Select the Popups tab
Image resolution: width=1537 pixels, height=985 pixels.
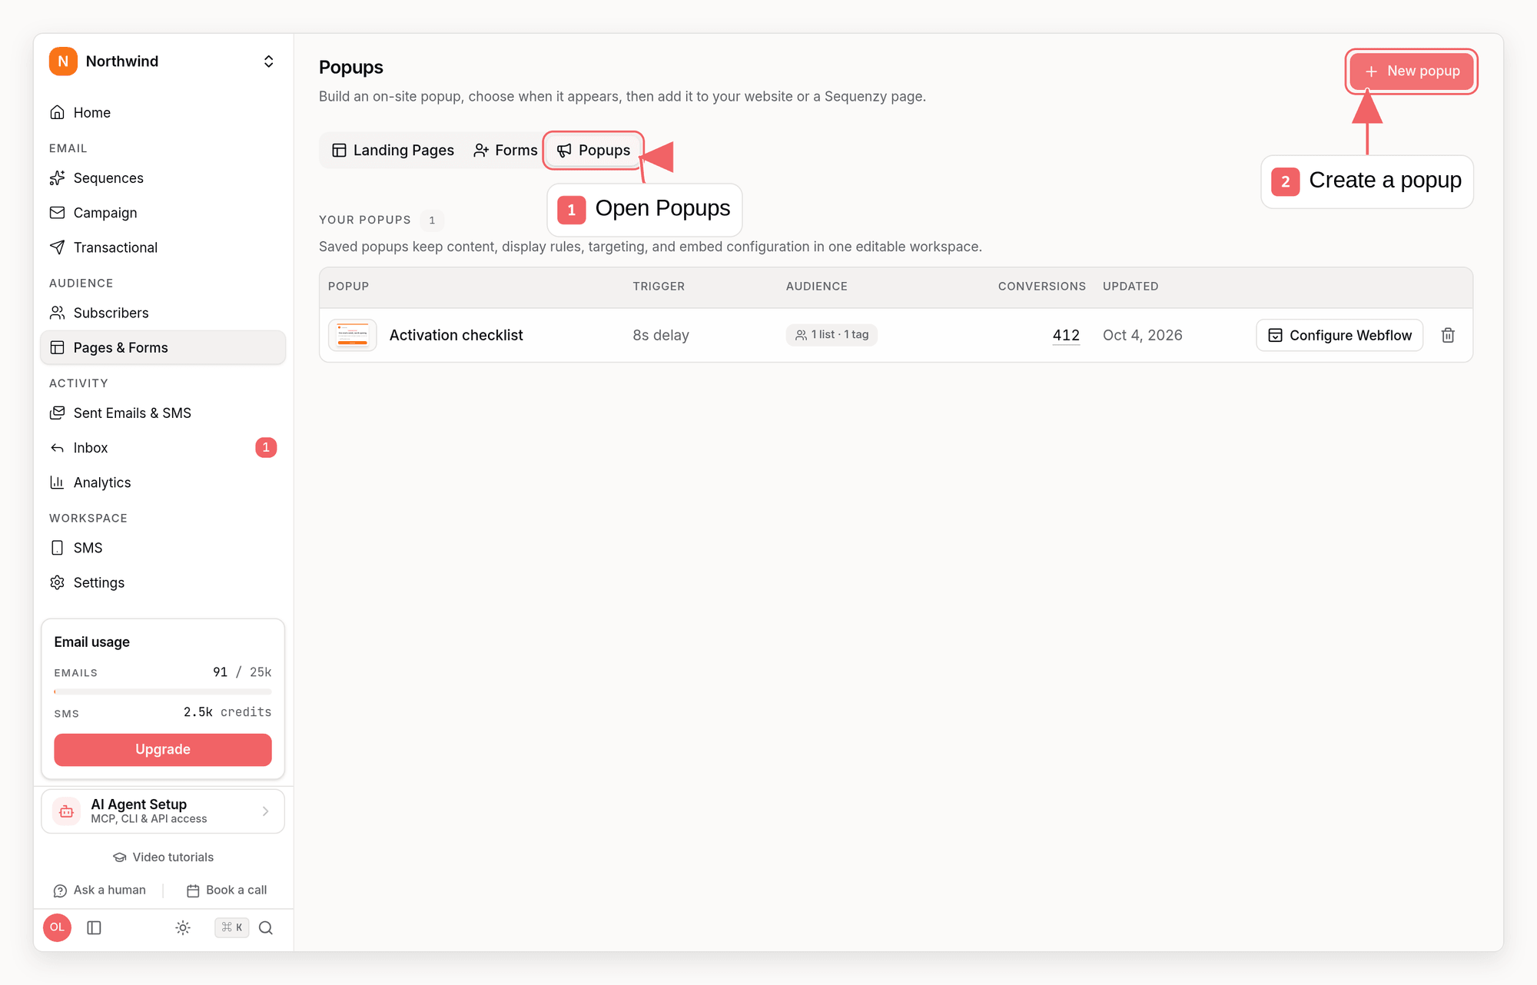(593, 151)
